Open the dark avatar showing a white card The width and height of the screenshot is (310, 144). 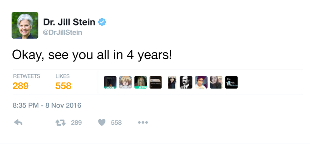point(156,82)
